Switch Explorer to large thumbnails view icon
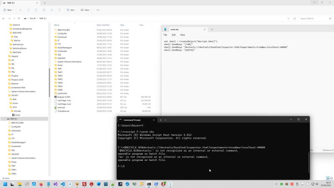The image size is (334, 188). tap(331, 178)
